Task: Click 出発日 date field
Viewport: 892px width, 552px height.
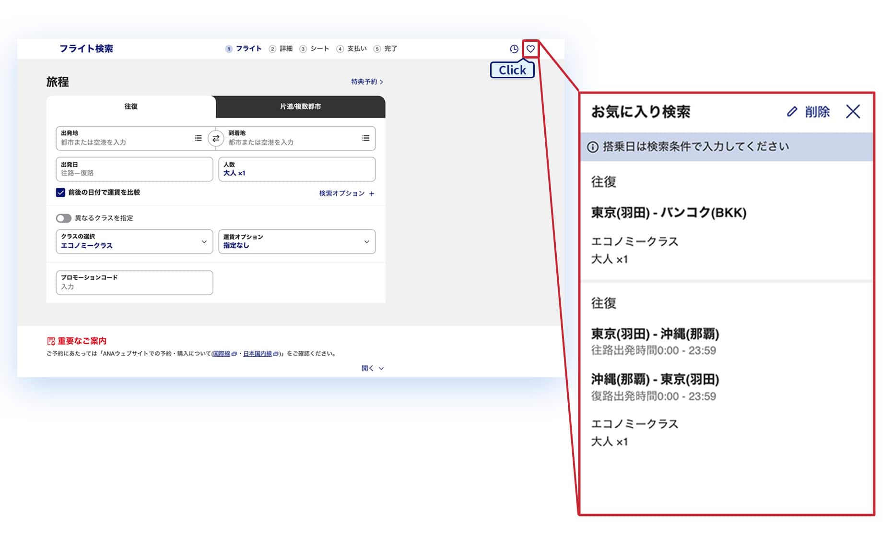Action: tap(134, 169)
